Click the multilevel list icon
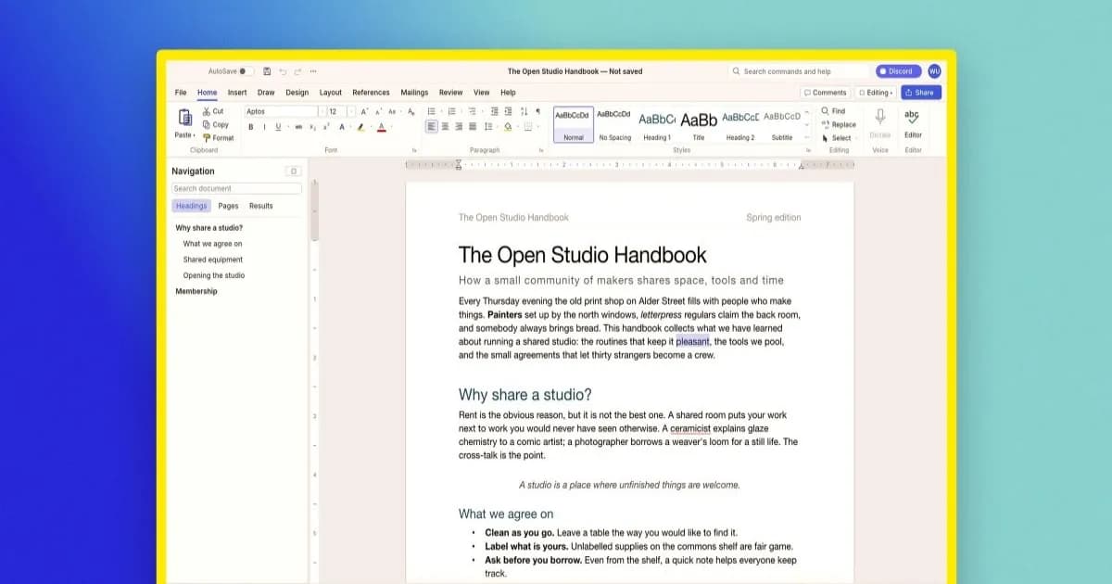Image resolution: width=1112 pixels, height=584 pixels. 472,111
